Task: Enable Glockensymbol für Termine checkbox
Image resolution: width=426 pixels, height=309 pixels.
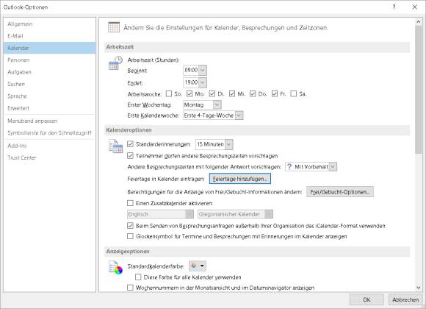Action: [131, 236]
